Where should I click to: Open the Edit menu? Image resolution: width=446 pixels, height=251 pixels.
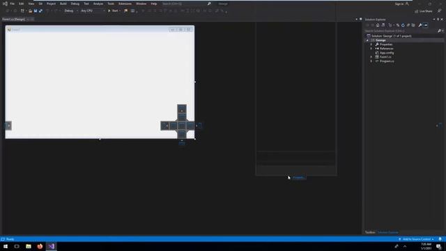point(22,3)
